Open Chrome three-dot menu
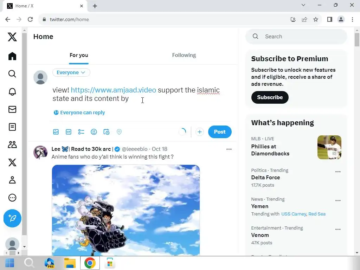This screenshot has width=360, height=270. click(352, 20)
